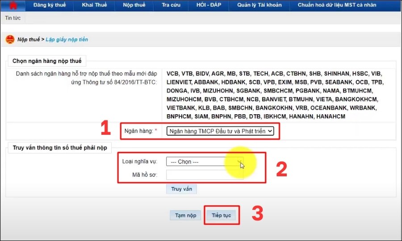The width and height of the screenshot is (402, 241).
Task: Switch to the Tin tức tab
Action: pos(13,18)
